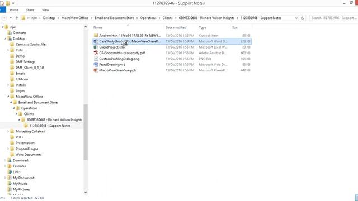Select the file name FrankDrawing.vsd
The image size is (358, 201).
click(x=112, y=65)
